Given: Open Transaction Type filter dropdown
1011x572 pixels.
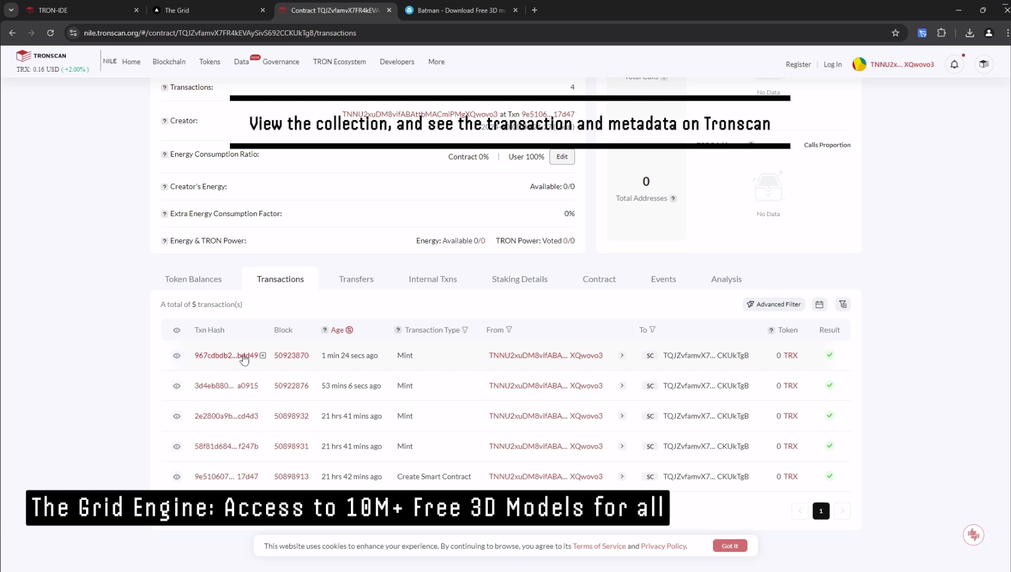Looking at the screenshot, I should [465, 330].
